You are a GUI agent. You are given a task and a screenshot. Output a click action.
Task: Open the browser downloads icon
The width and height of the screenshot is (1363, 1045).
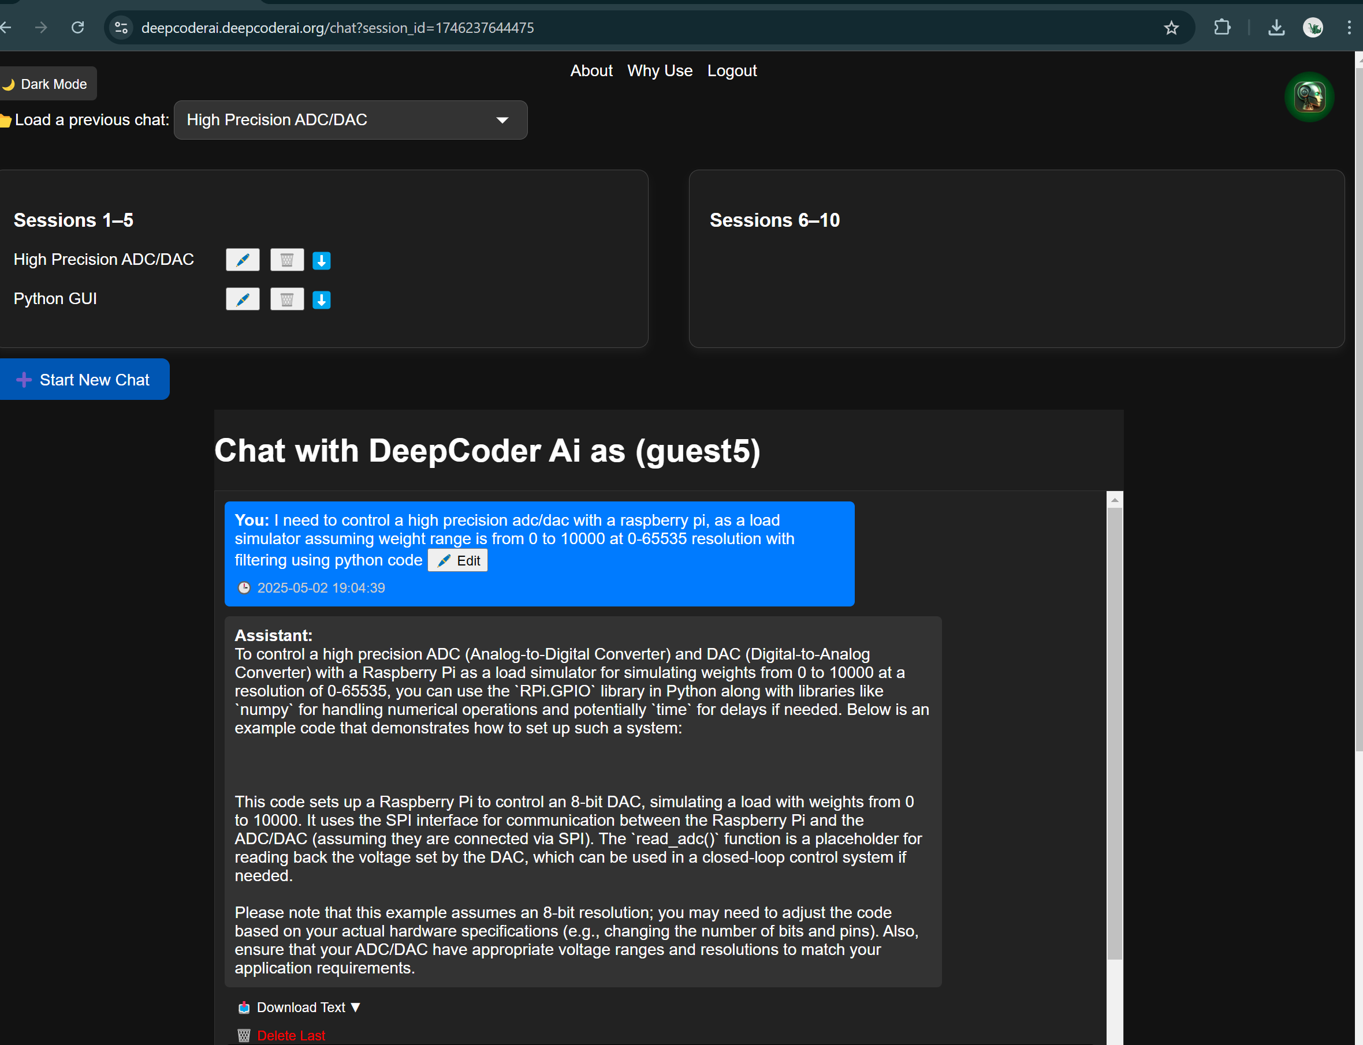click(1276, 27)
